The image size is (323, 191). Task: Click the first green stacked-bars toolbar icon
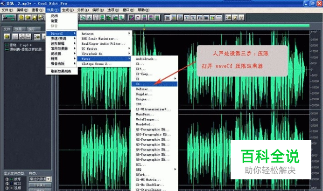144,18
